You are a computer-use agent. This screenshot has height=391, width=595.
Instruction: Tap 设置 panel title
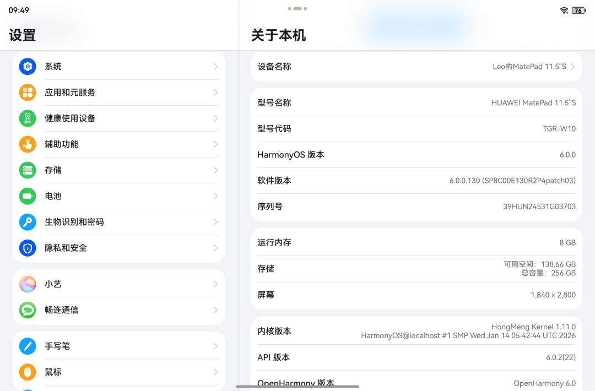pos(23,35)
